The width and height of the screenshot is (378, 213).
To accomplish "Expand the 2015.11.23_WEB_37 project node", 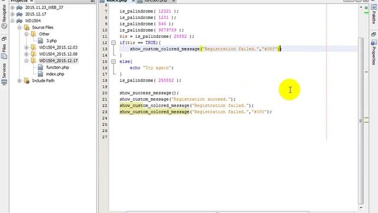I will (x=12, y=8).
